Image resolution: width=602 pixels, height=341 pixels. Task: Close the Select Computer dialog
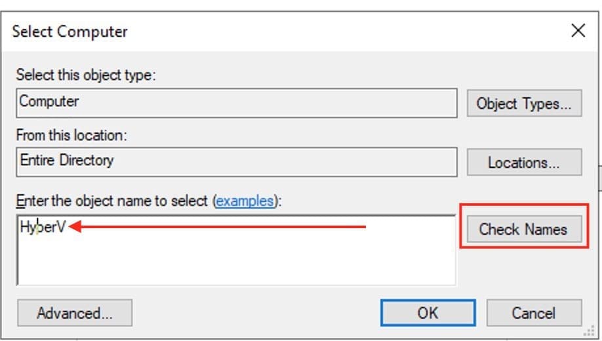578,31
